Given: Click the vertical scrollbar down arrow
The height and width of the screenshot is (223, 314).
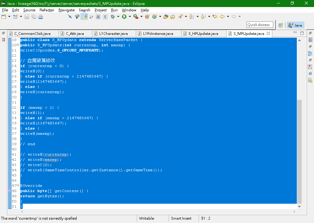Looking at the screenshot, I should click(299, 206).
